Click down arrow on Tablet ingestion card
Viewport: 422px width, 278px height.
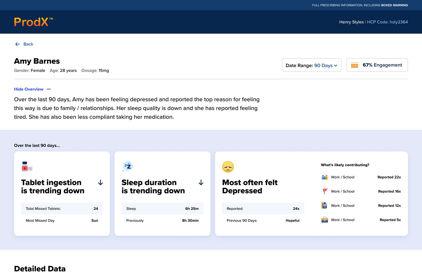[x=100, y=182]
